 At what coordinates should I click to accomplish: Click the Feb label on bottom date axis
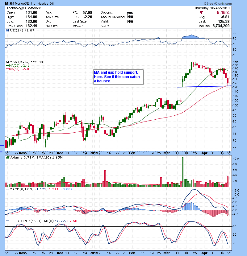tap(132, 253)
